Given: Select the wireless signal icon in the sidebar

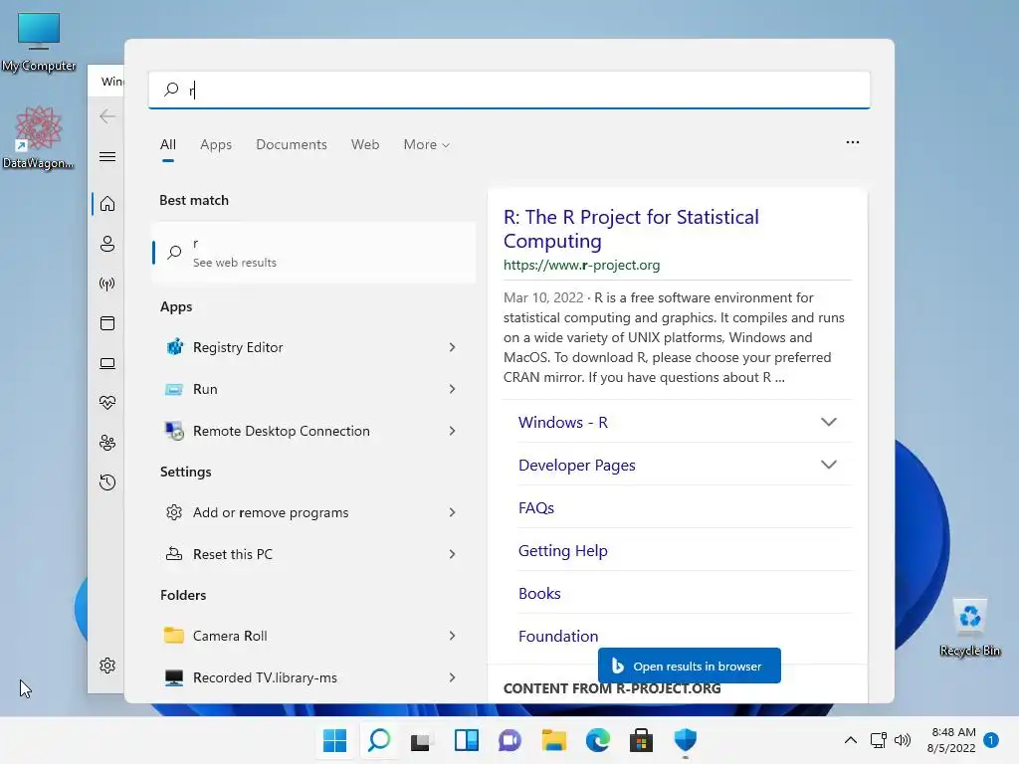Looking at the screenshot, I should (107, 284).
